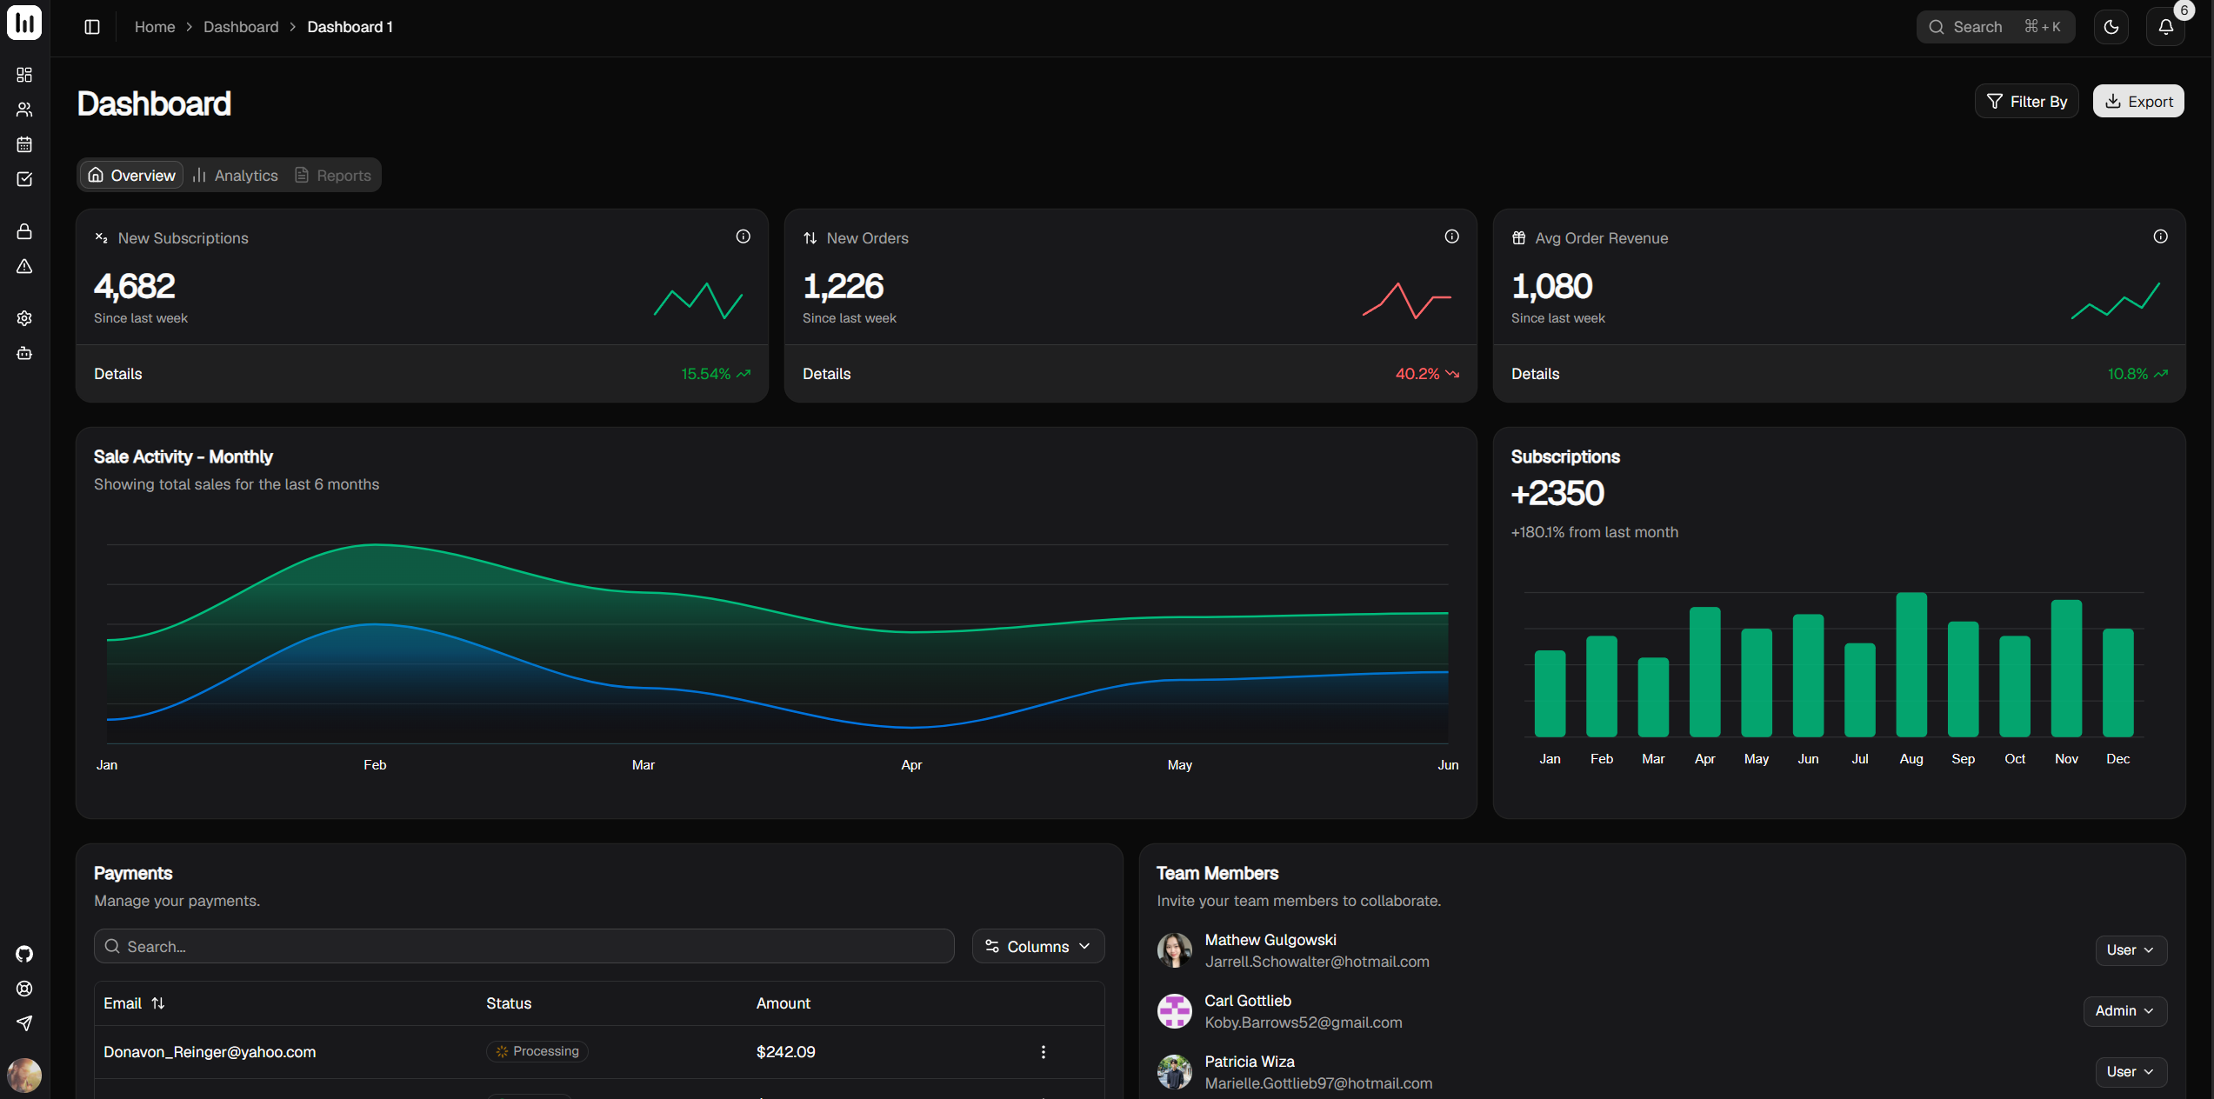Click the 15.54% growth indicator
The width and height of the screenshot is (2214, 1099).
pyautogui.click(x=716, y=374)
